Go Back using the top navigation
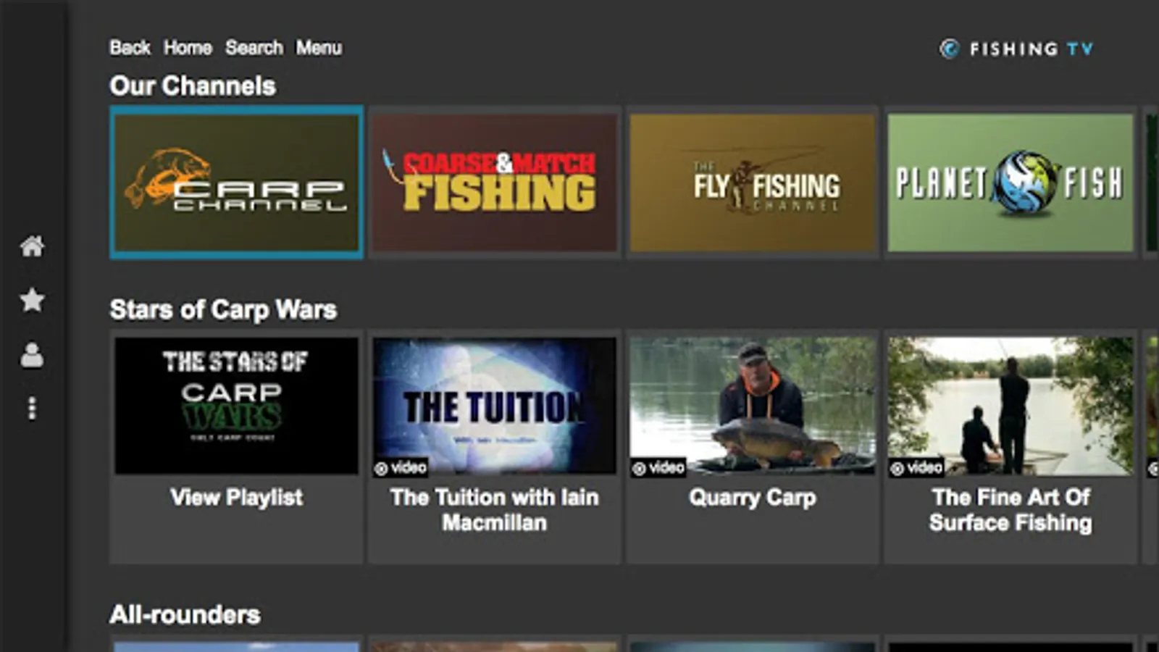 point(130,48)
